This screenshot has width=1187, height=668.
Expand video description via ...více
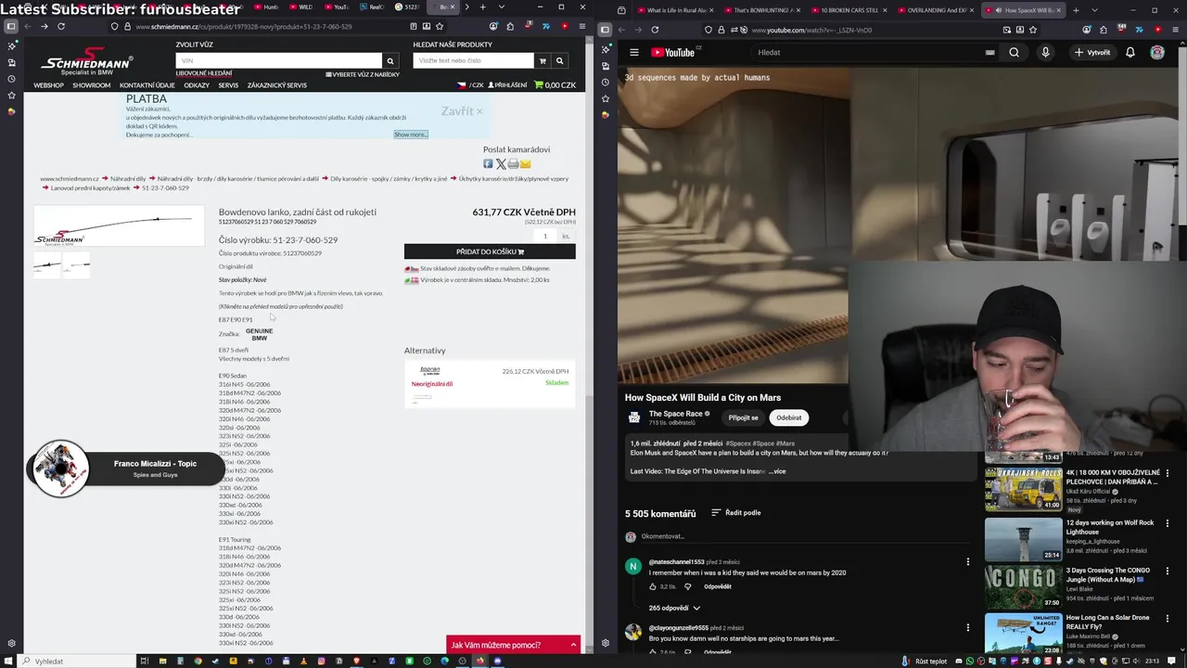777,471
